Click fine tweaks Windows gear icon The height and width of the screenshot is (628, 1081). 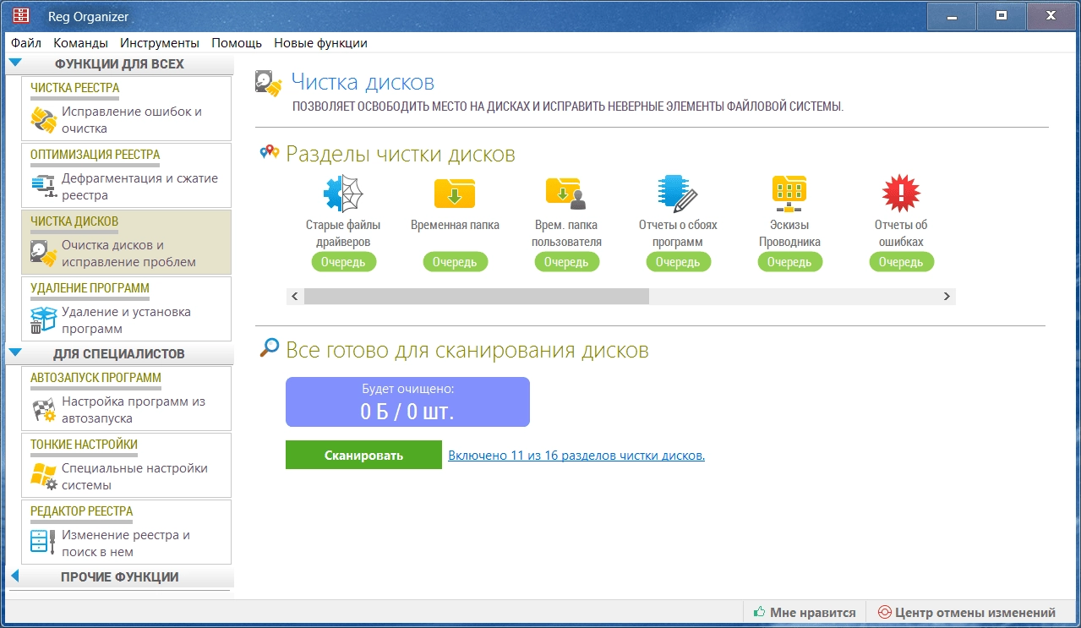coord(43,476)
